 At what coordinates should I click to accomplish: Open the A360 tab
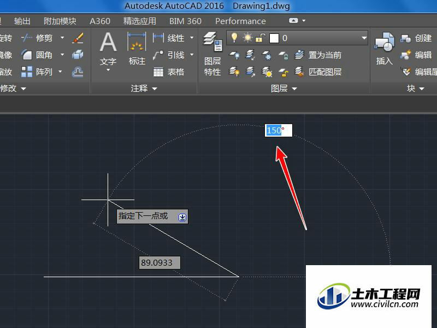click(x=100, y=21)
